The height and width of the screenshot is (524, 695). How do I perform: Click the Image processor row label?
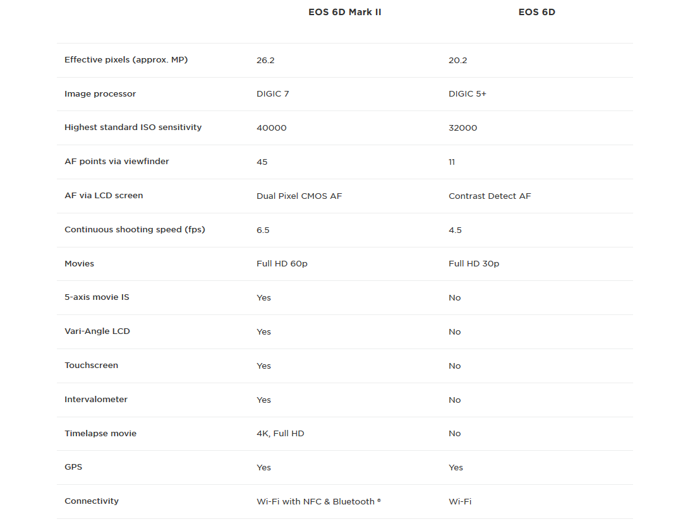pyautogui.click(x=100, y=94)
